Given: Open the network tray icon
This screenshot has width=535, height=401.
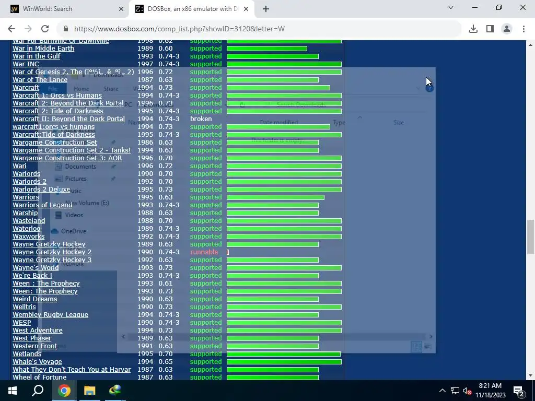Looking at the screenshot, I should 455,391.
